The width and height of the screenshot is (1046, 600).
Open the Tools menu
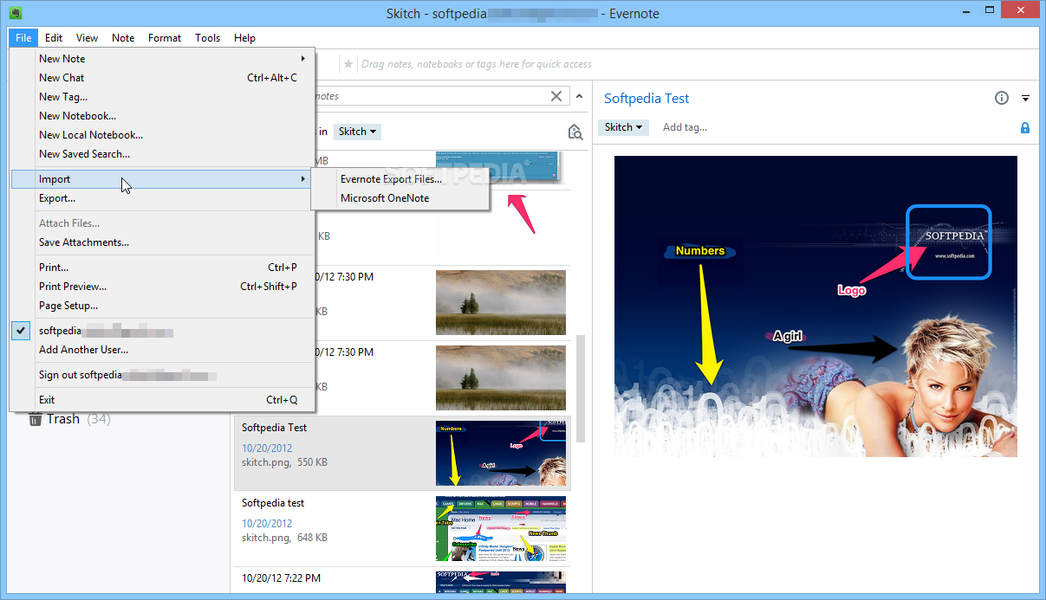(208, 38)
